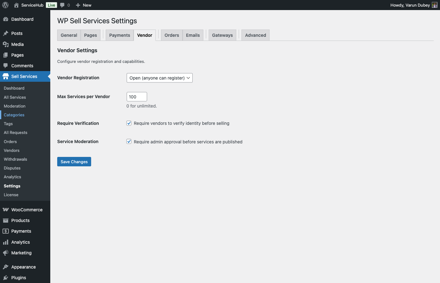Switch to the Payments settings tab
440x283 pixels.
point(119,35)
